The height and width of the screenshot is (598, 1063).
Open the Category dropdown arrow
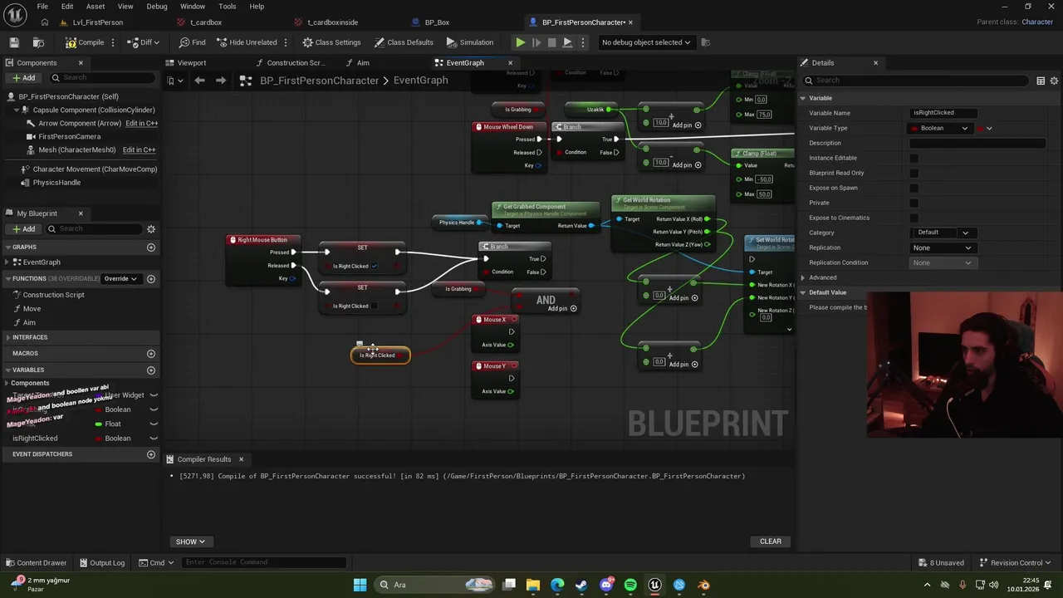point(965,233)
